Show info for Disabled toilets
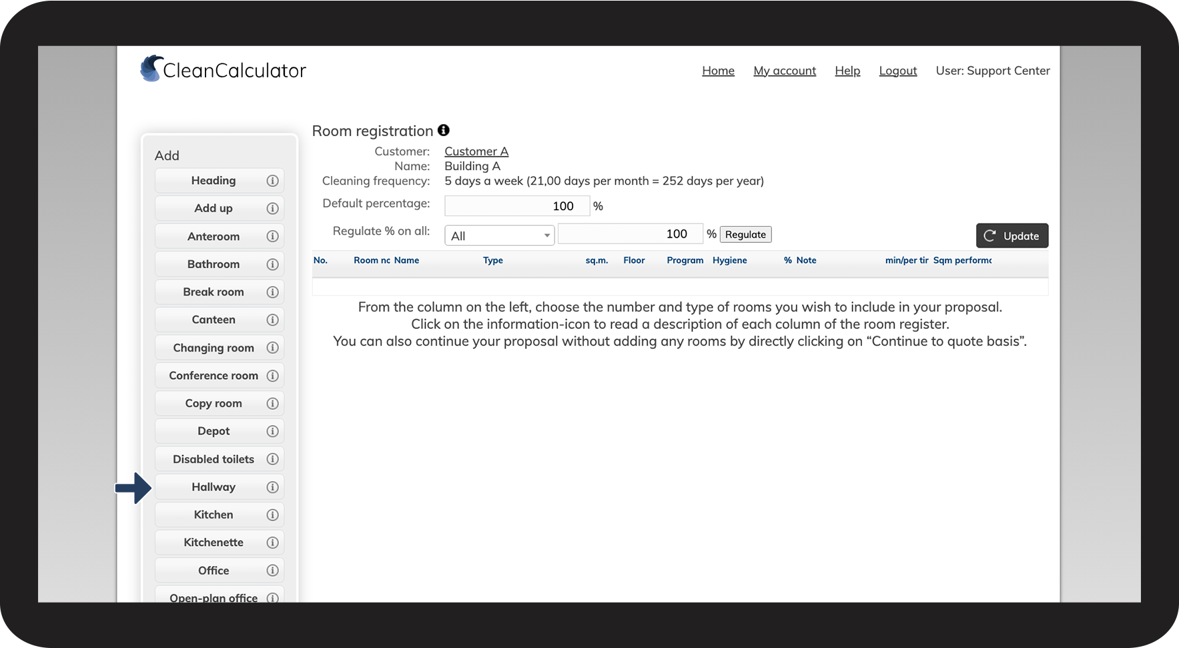This screenshot has height=648, width=1179. (272, 459)
